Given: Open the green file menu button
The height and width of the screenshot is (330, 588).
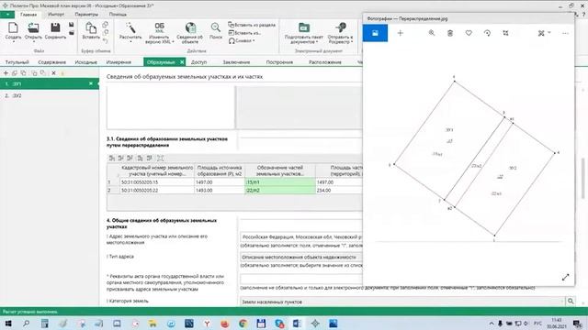Looking at the screenshot, I should pos(7,15).
